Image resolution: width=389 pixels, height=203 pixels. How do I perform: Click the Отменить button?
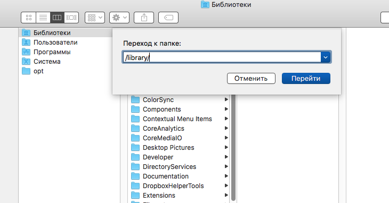[x=251, y=78]
